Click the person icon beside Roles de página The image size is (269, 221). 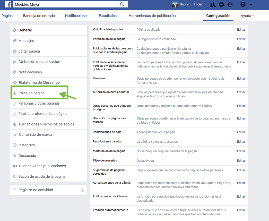pos(15,93)
